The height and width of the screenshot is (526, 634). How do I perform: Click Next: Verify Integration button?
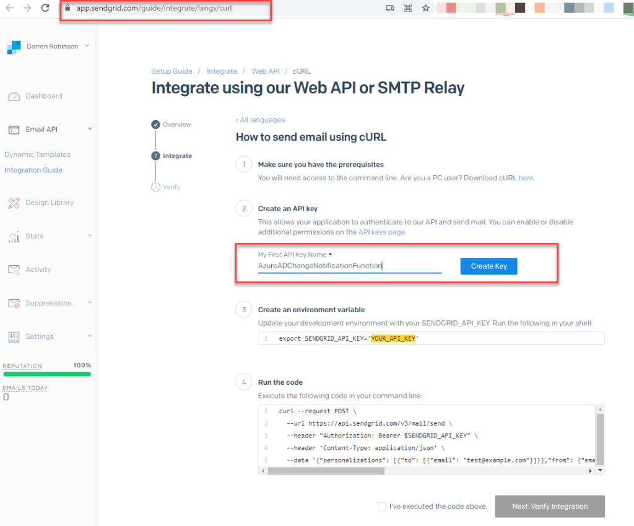pos(550,507)
